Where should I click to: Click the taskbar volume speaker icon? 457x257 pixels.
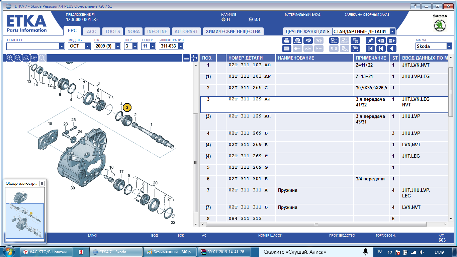click(x=422, y=252)
